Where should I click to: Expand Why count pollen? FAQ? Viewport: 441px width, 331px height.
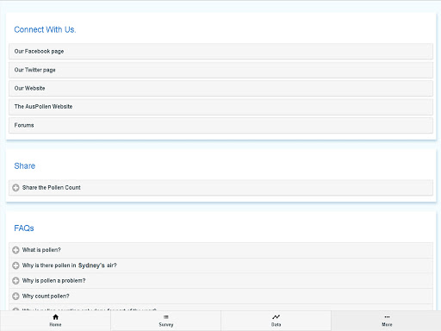220,296
